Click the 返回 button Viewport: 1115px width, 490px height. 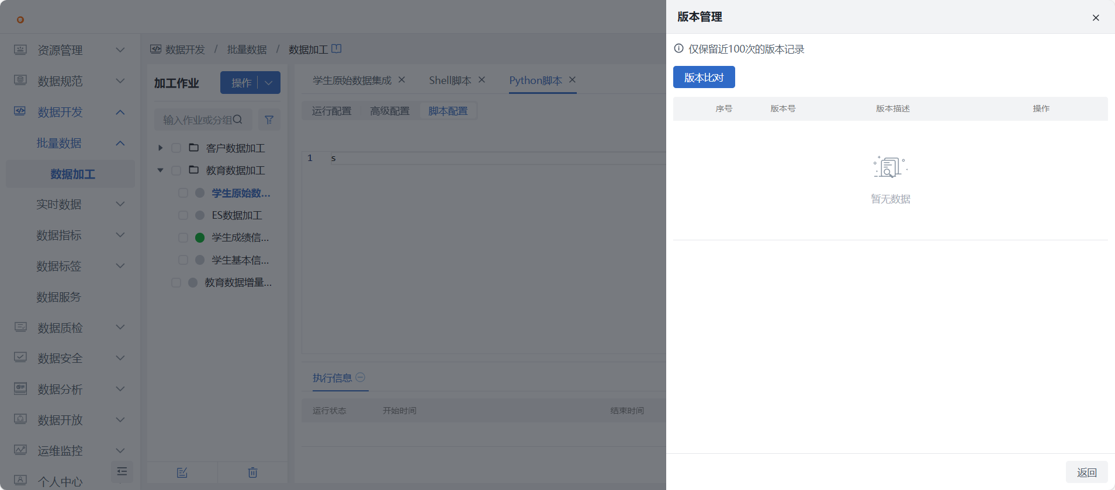pyautogui.click(x=1087, y=473)
